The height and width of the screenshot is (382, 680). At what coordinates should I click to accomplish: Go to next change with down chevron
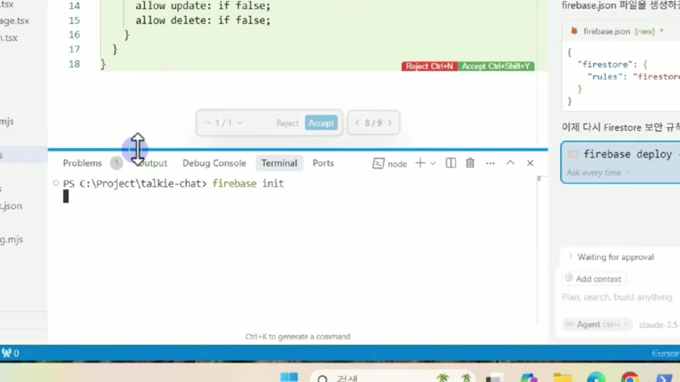[240, 123]
